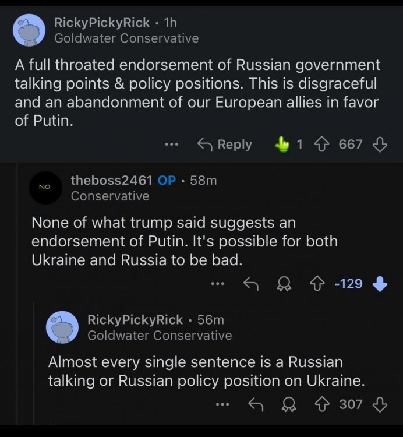Open theboss2461's profile avatar
Image resolution: width=403 pixels, height=437 pixels.
(x=45, y=188)
